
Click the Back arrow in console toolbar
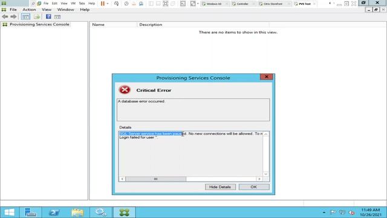pyautogui.click(x=5, y=17)
